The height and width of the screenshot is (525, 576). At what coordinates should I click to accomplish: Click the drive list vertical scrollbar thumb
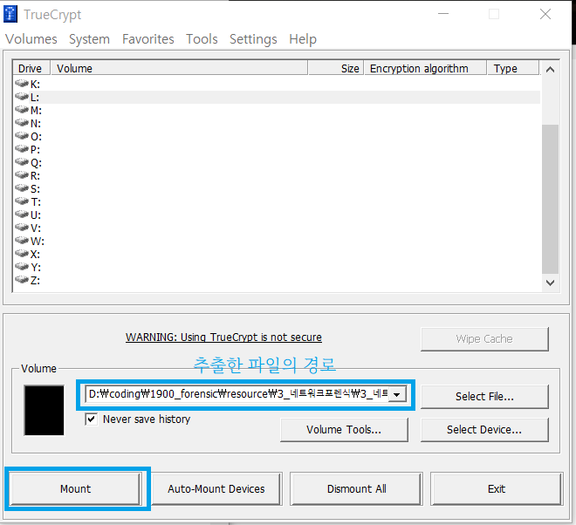550,199
